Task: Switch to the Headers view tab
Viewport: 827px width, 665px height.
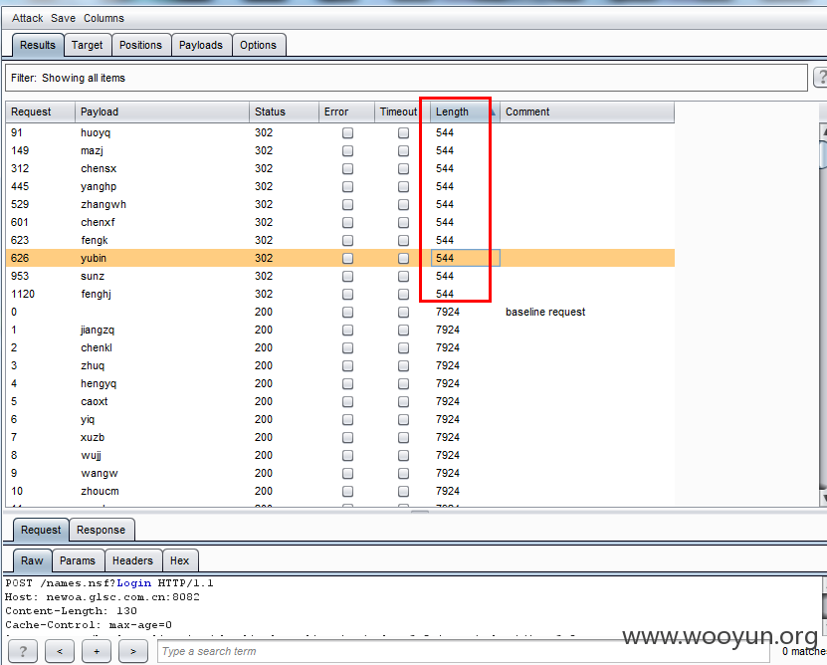Action: [132, 560]
